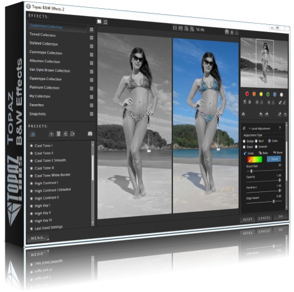Select the Opalotype Collection effect
294x292 pixels.
(45, 79)
